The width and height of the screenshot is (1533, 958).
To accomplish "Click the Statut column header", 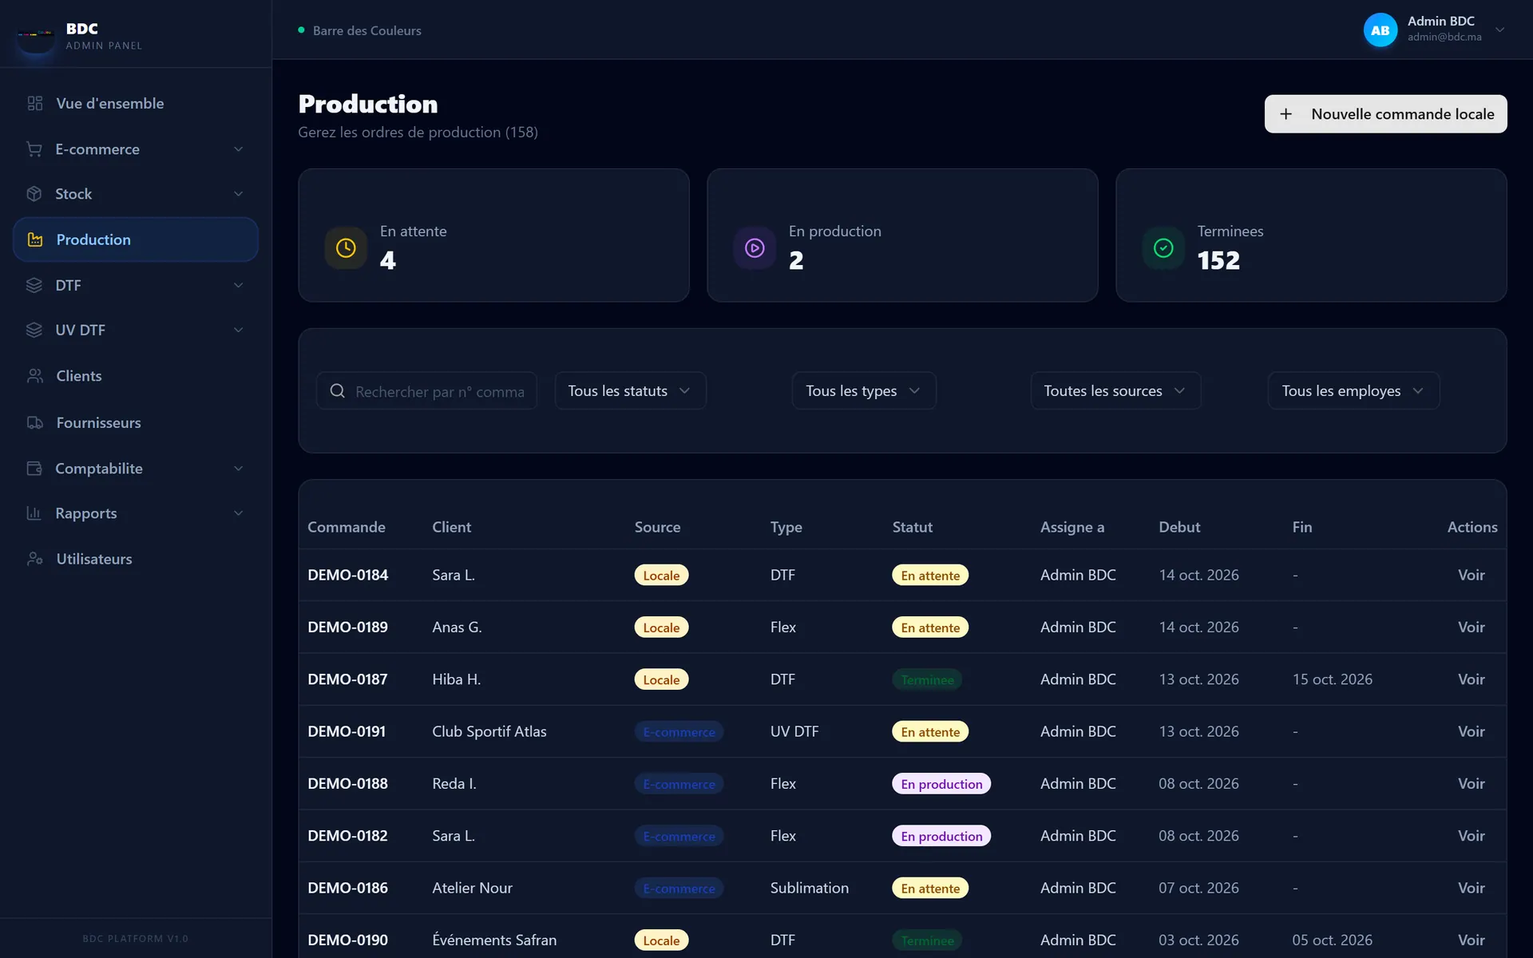I will pyautogui.click(x=912, y=527).
